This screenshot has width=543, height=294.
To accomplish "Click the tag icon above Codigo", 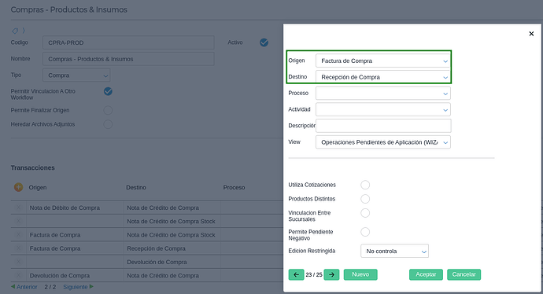I will (x=15, y=31).
